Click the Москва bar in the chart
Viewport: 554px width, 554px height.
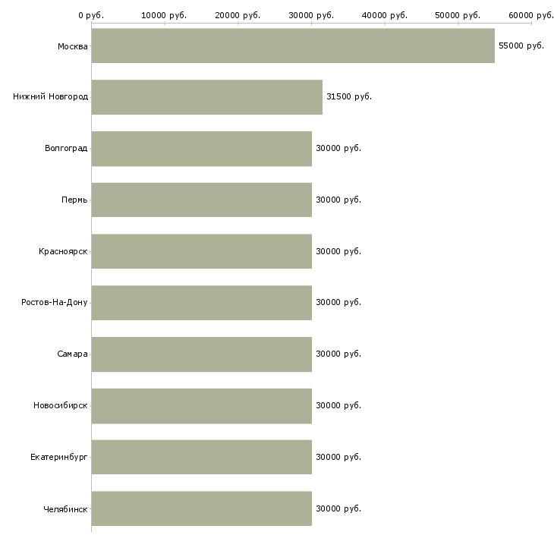(293, 46)
